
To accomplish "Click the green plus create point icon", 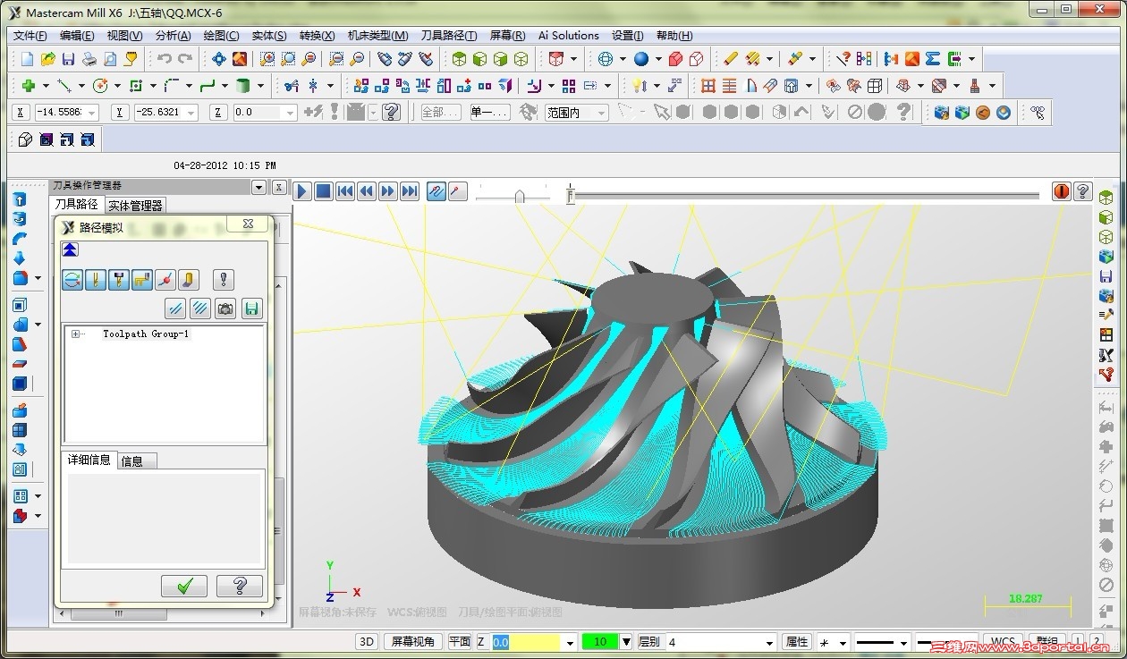I will 29,86.
